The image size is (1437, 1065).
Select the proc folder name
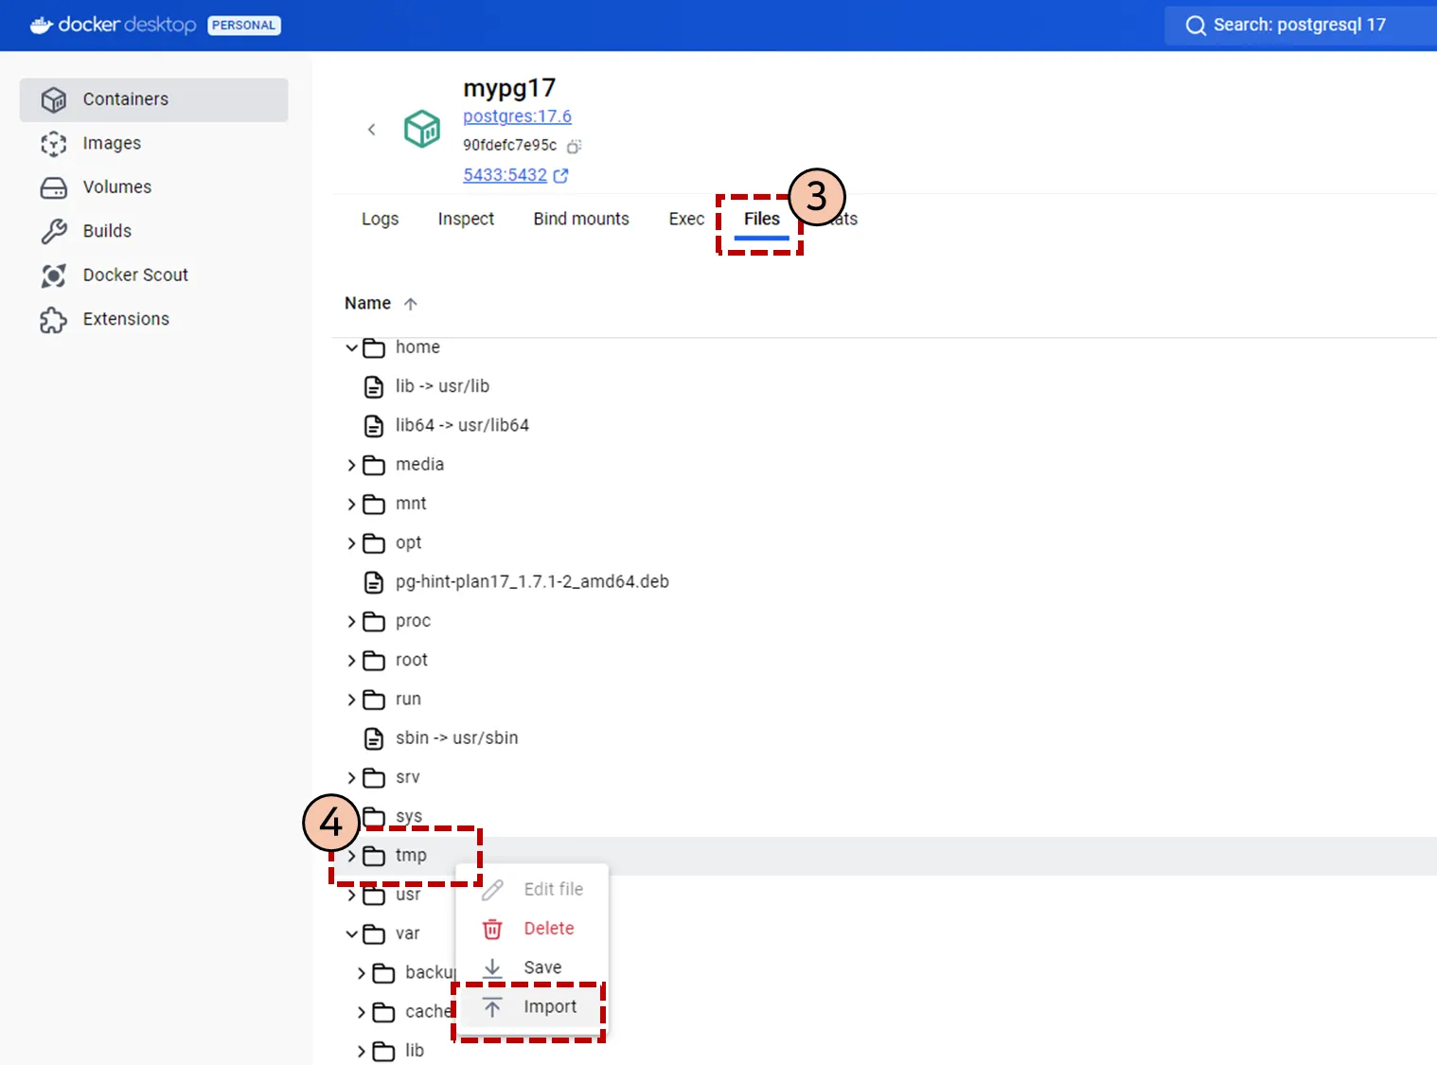(413, 621)
